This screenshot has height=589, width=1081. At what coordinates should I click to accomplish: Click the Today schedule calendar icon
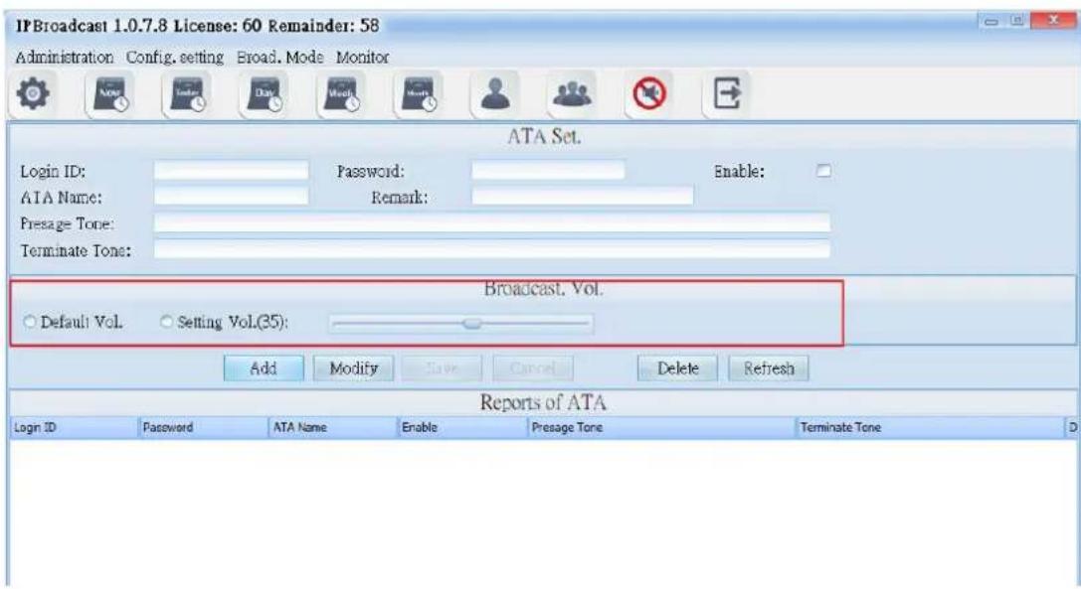(x=188, y=93)
